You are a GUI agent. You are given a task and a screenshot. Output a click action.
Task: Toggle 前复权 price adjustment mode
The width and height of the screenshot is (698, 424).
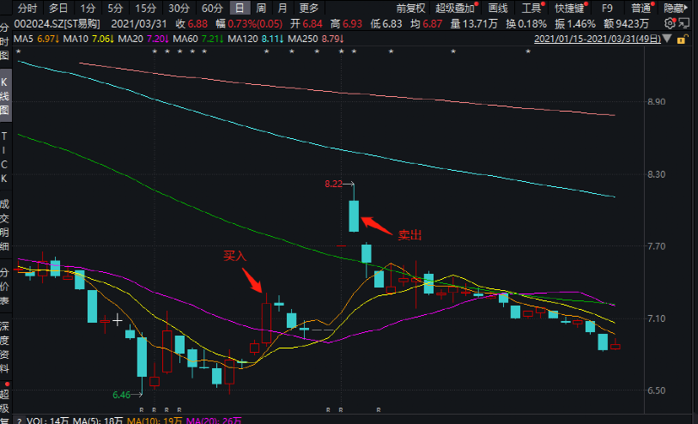coord(410,8)
